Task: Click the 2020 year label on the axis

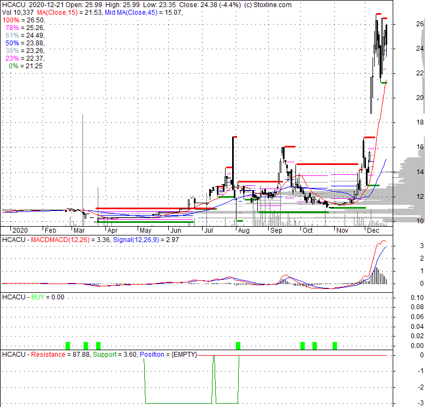Action: click(20, 231)
